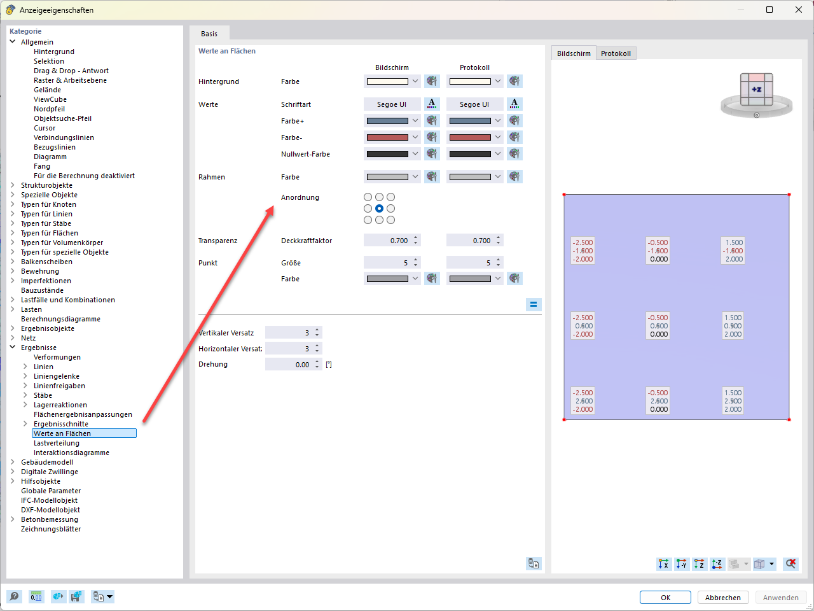Click the reset zoom magnifier icon in preview

point(790,564)
